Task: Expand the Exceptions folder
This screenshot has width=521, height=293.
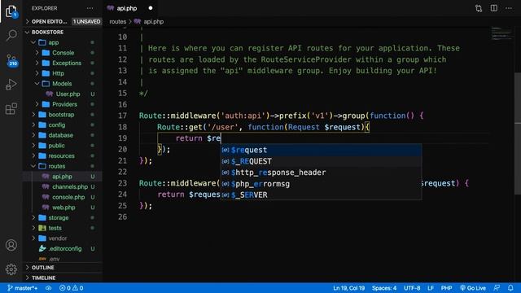Action: point(63,63)
